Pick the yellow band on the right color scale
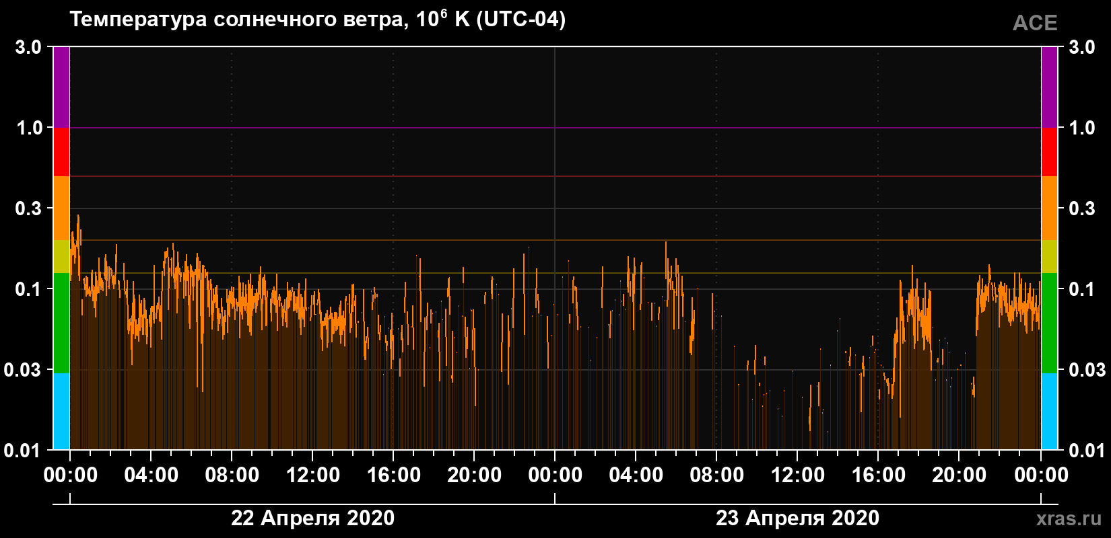The image size is (1111, 538). [x=1049, y=257]
